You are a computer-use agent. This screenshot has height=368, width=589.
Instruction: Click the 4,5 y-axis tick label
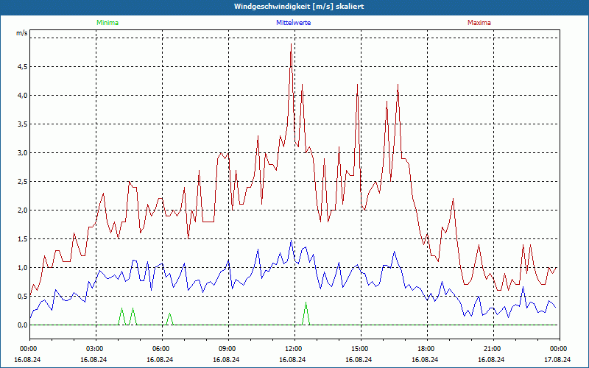(22, 67)
